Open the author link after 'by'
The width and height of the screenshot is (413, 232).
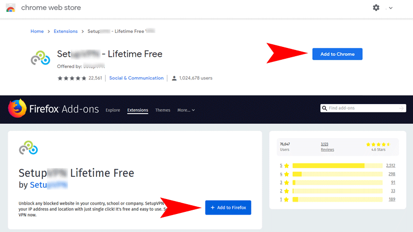click(49, 185)
